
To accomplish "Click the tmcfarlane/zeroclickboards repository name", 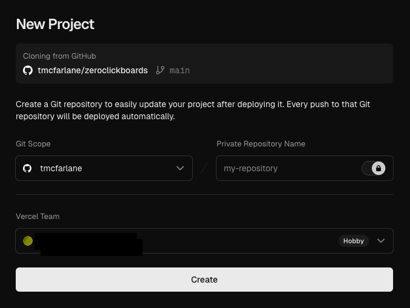I will [x=93, y=70].
